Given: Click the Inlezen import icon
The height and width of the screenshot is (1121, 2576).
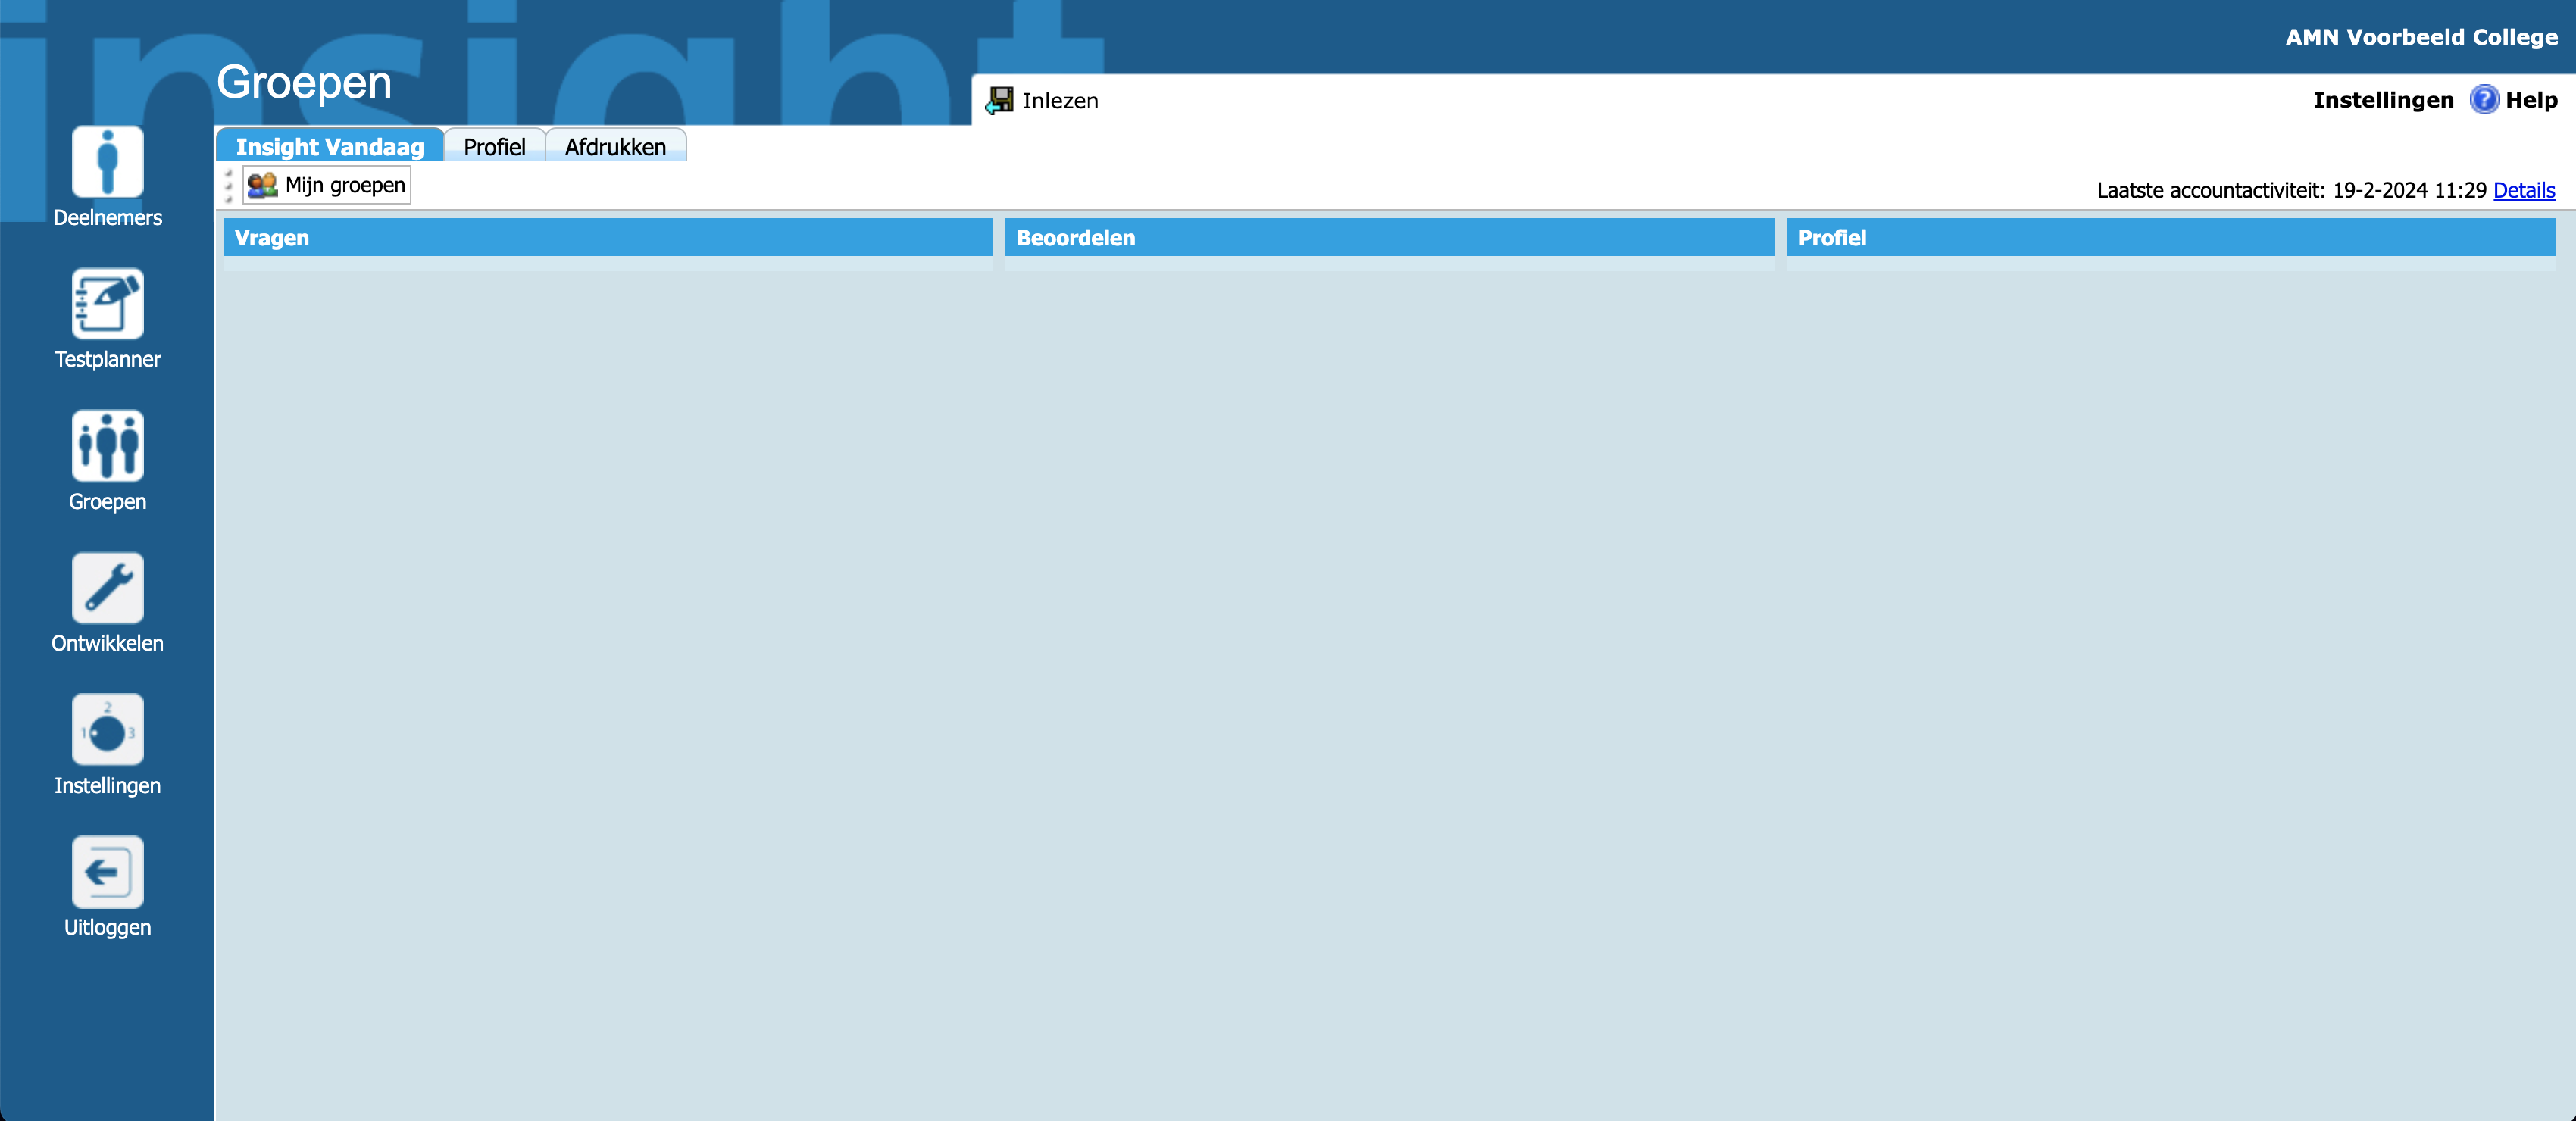Looking at the screenshot, I should tap(999, 100).
